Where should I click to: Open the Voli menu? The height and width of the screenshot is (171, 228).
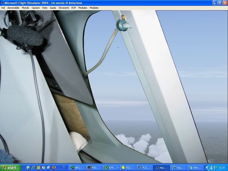pos(3,8)
